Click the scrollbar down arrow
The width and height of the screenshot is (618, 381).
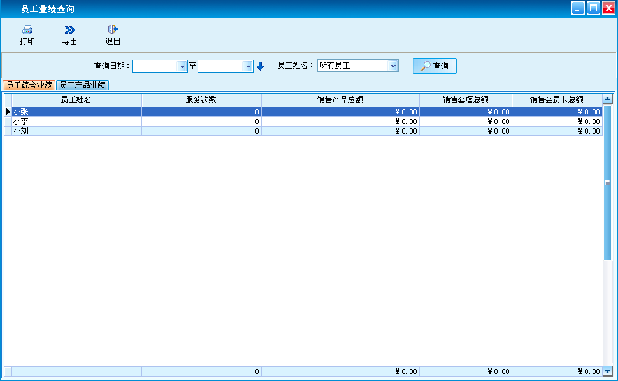[x=607, y=371]
